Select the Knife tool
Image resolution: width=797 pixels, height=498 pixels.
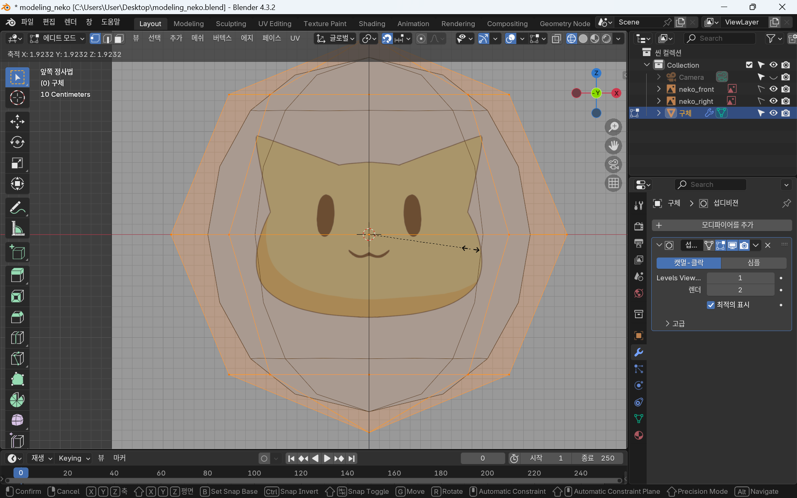pyautogui.click(x=17, y=358)
